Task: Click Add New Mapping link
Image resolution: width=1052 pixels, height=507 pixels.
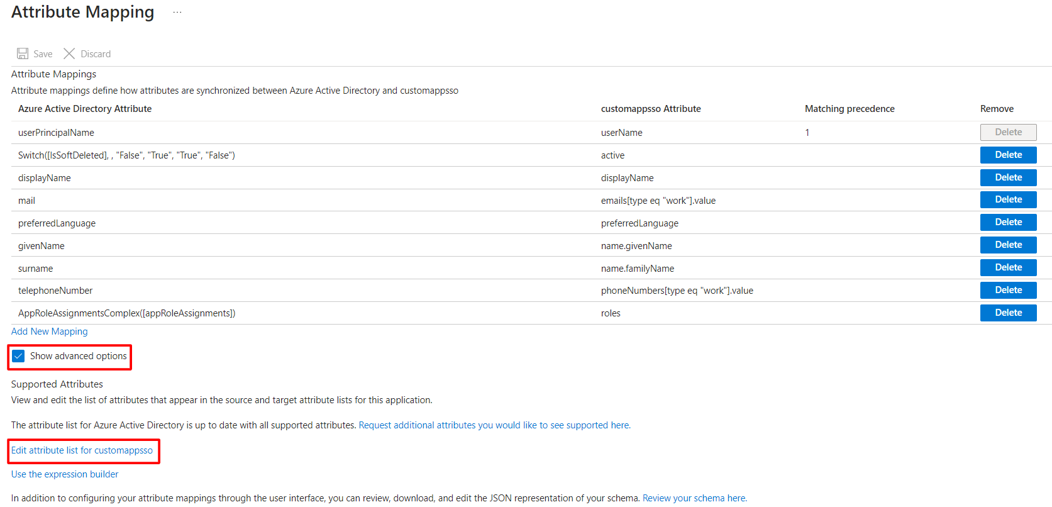Action: [x=50, y=331]
